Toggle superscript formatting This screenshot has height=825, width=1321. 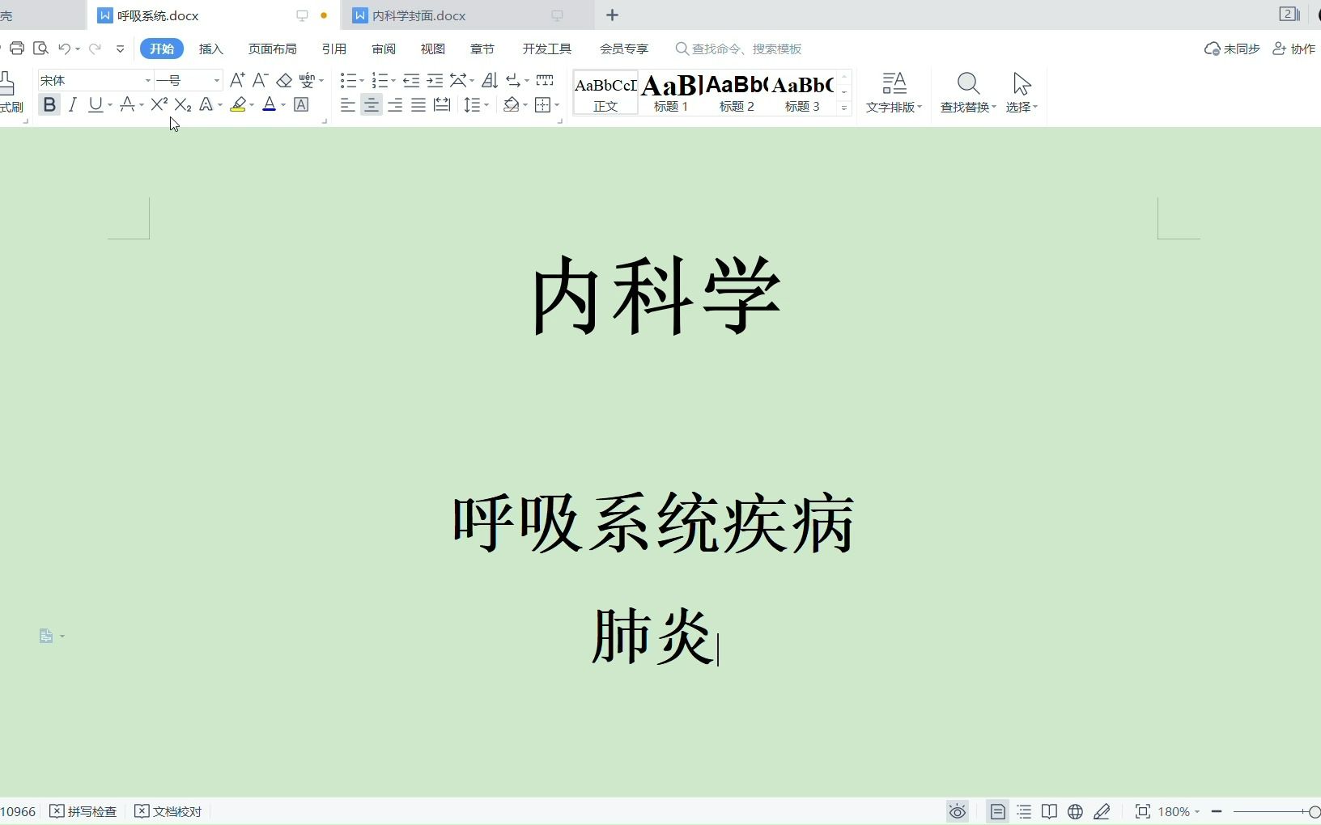[159, 105]
